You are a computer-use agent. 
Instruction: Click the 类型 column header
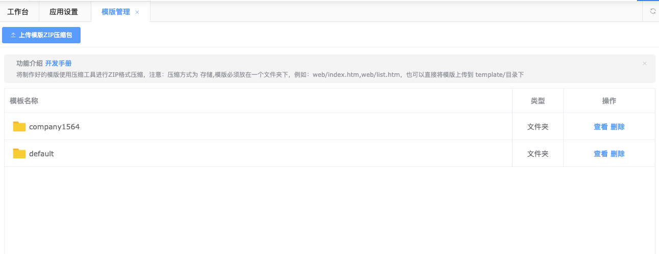(538, 101)
